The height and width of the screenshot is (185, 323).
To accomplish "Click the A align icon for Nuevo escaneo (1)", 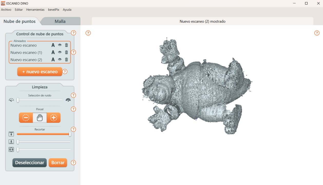I will tap(53, 52).
